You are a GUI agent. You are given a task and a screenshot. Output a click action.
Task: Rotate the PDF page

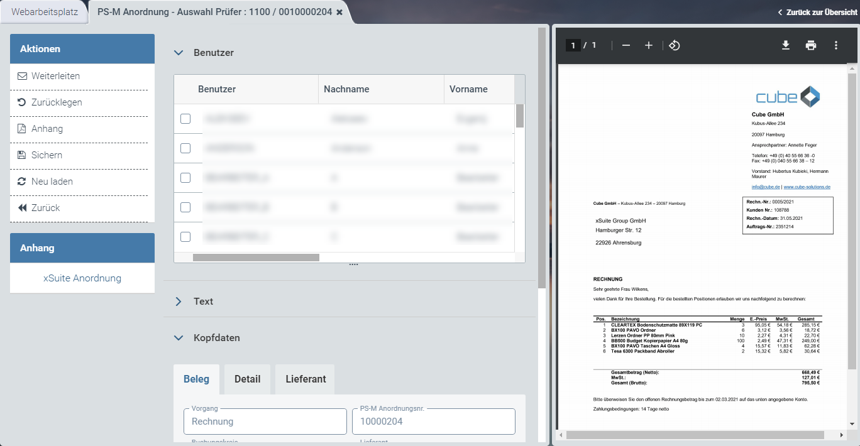click(674, 45)
